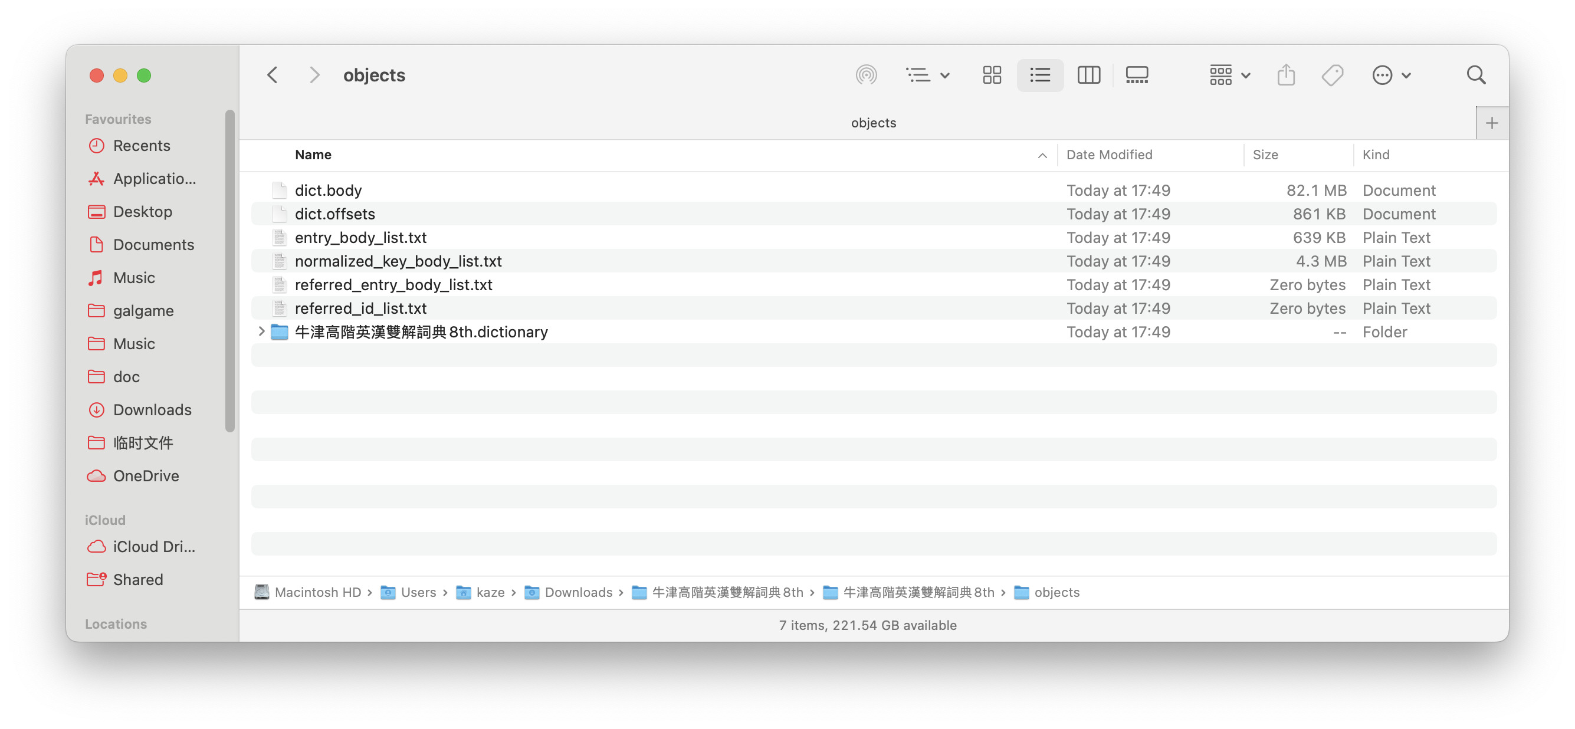The height and width of the screenshot is (729, 1575).
Task: Open the group-by dropdown
Action: tap(1229, 75)
